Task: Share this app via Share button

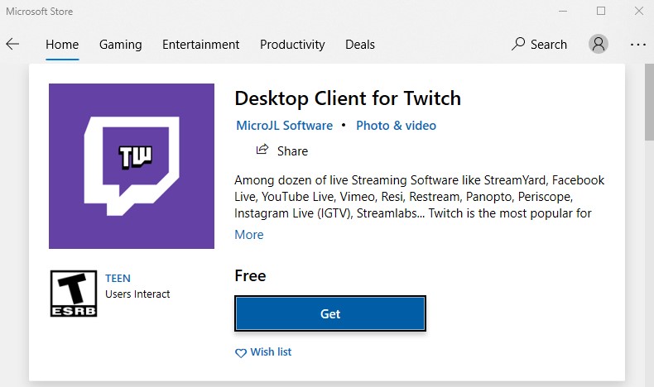Action: (x=282, y=150)
